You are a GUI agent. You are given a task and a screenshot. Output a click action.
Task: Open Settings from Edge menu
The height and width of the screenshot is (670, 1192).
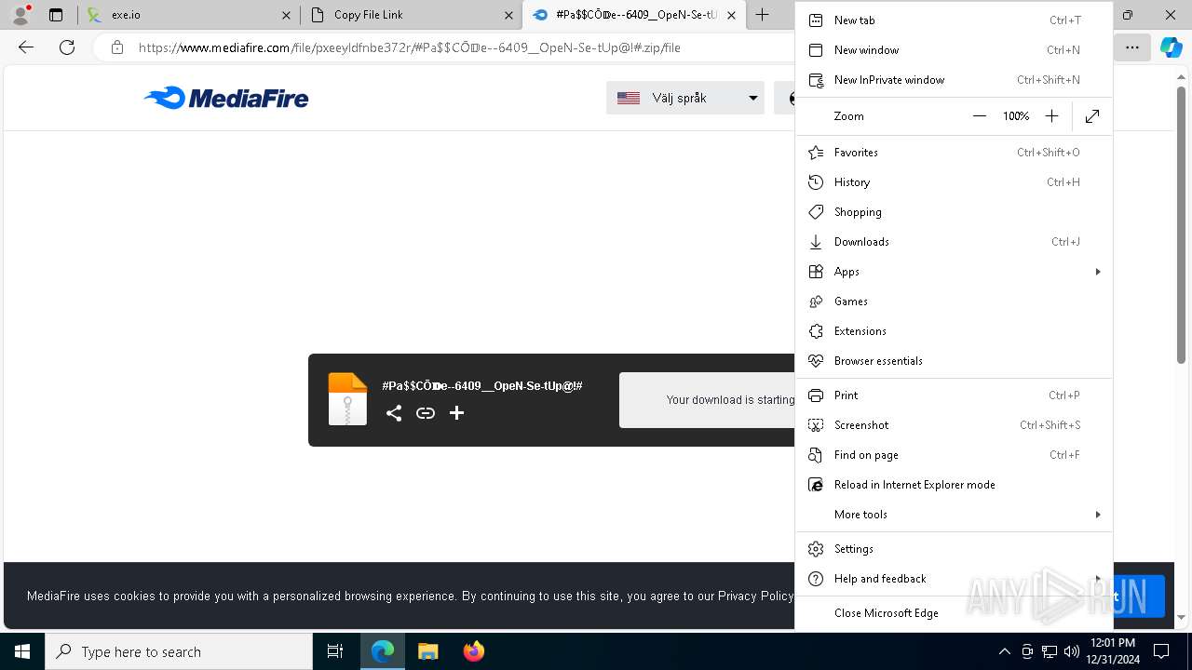(954, 549)
